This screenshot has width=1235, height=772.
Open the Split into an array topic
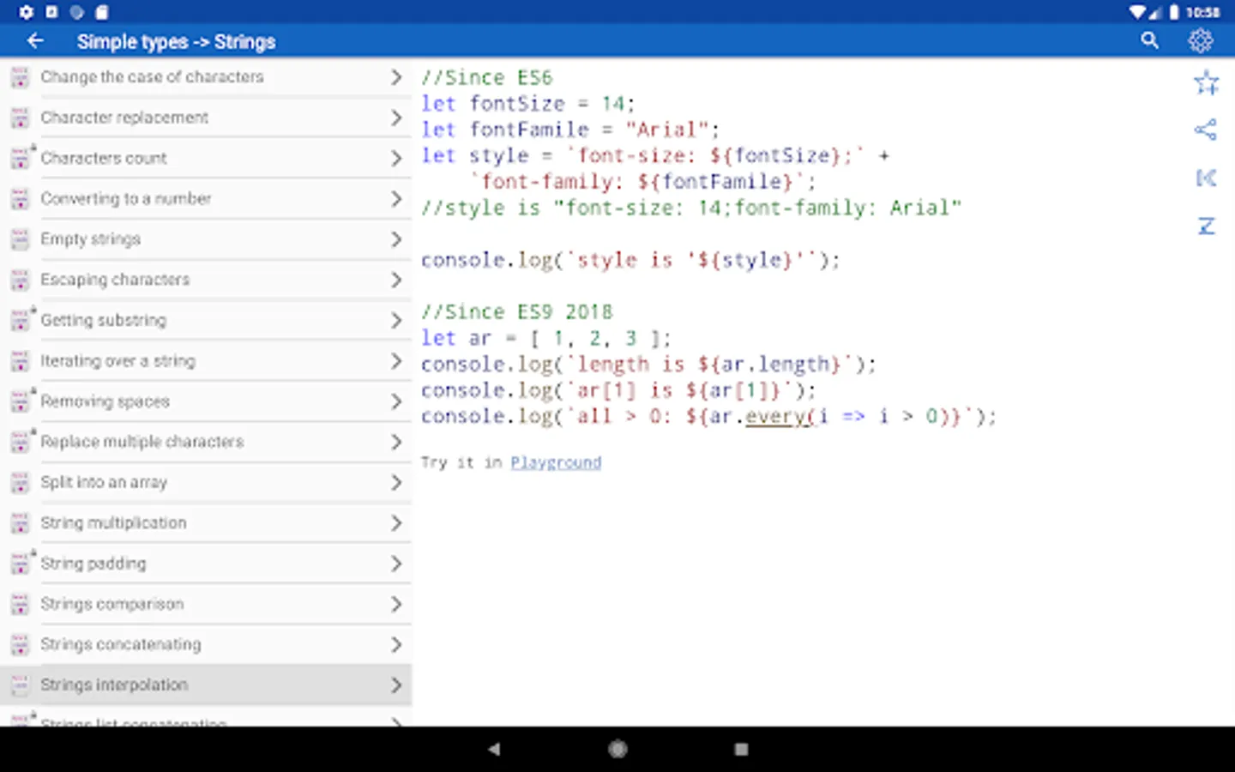click(x=206, y=482)
